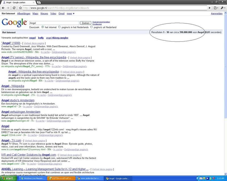Click the scrollbar down arrow
This screenshot has height=181, width=227.
tap(226, 174)
